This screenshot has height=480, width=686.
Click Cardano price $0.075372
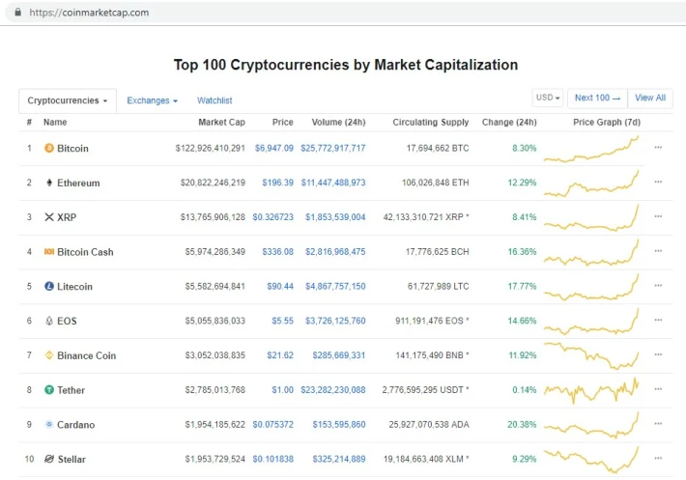click(273, 424)
